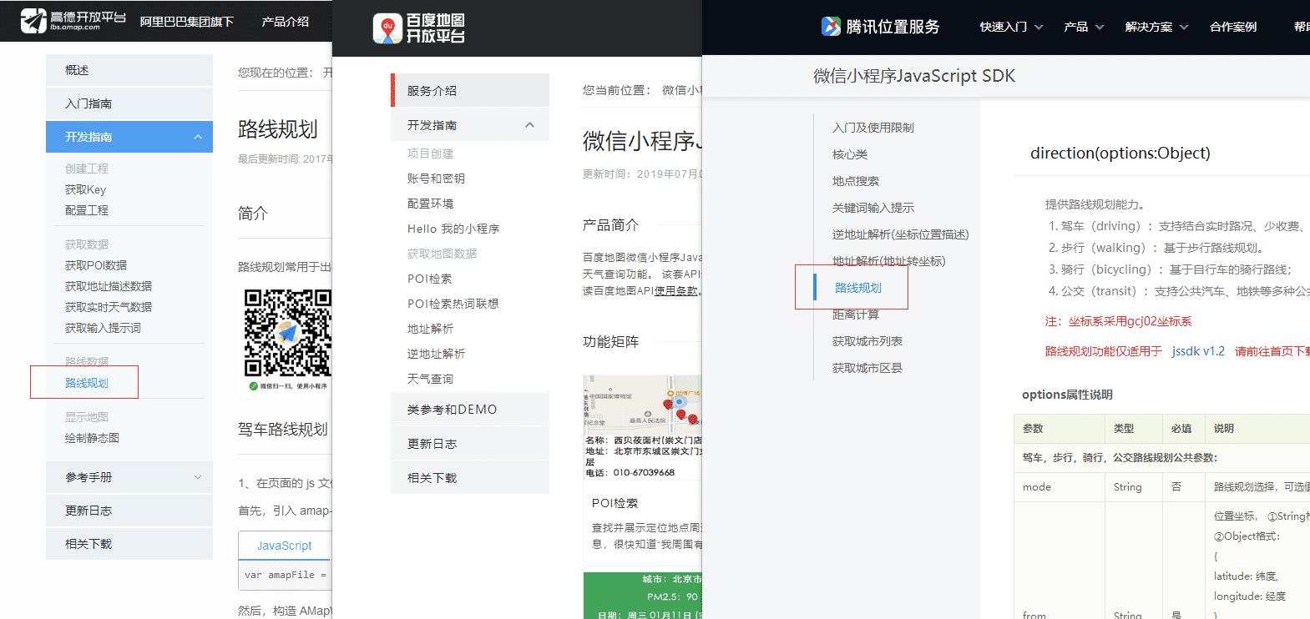The image size is (1310, 619).
Task: Click the Amap (高德开放平台) logo
Action: (73, 21)
